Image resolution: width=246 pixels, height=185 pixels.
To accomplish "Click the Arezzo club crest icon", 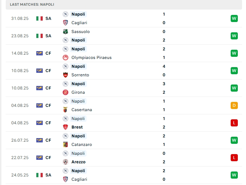I will 66,162.
